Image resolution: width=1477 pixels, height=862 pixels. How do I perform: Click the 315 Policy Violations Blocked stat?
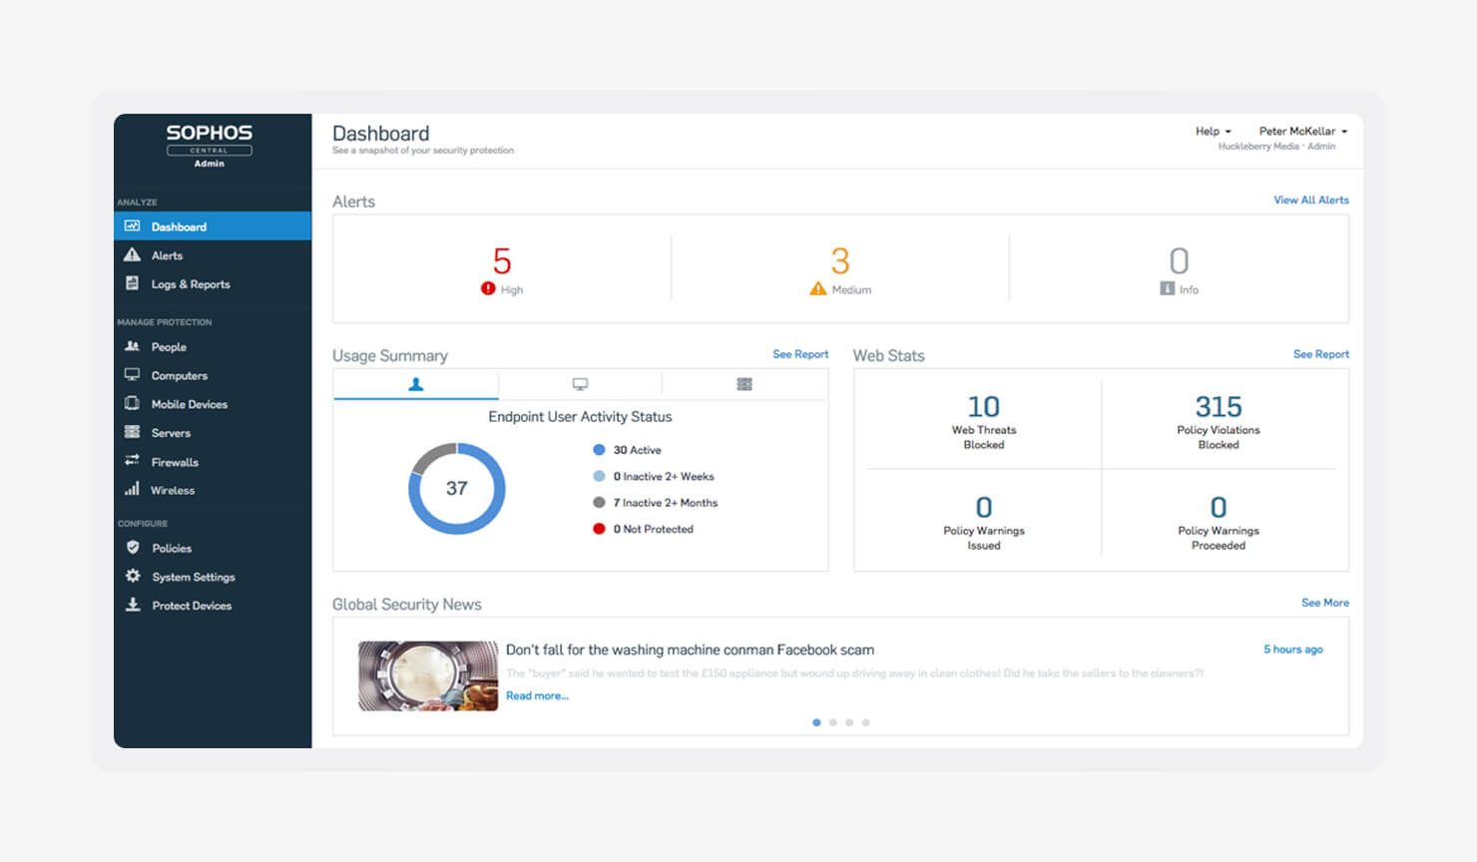1219,421
